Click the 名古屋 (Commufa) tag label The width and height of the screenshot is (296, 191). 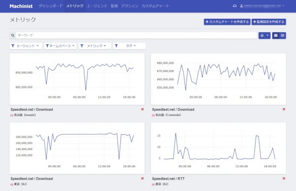coord(166,115)
